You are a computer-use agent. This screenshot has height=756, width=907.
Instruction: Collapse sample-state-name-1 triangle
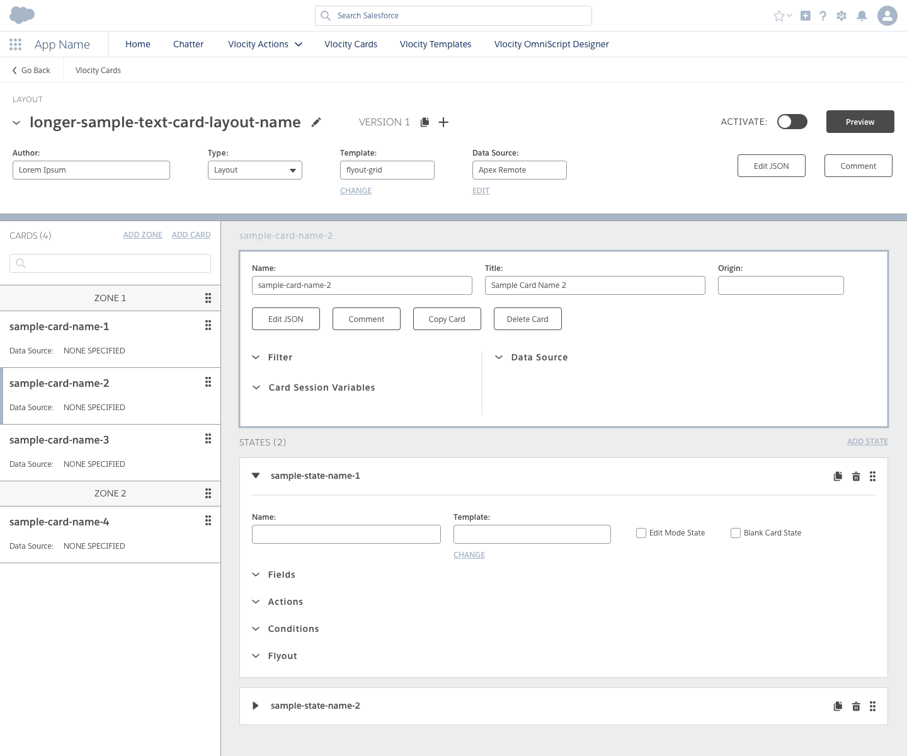(x=256, y=476)
